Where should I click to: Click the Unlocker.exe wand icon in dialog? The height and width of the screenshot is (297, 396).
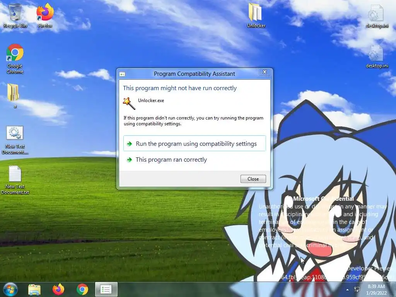[x=129, y=104]
